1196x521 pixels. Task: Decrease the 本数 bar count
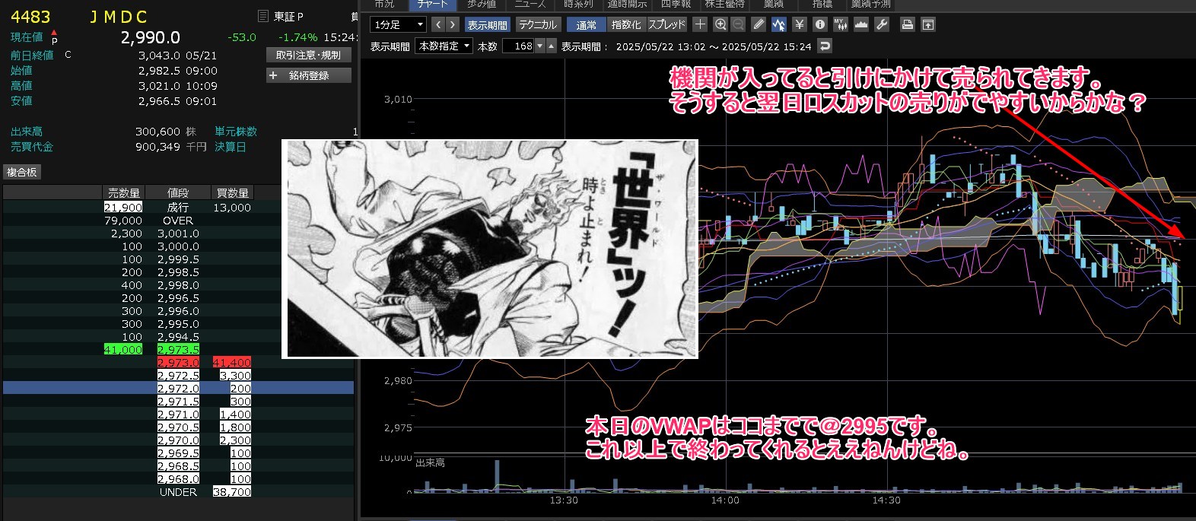click(540, 46)
